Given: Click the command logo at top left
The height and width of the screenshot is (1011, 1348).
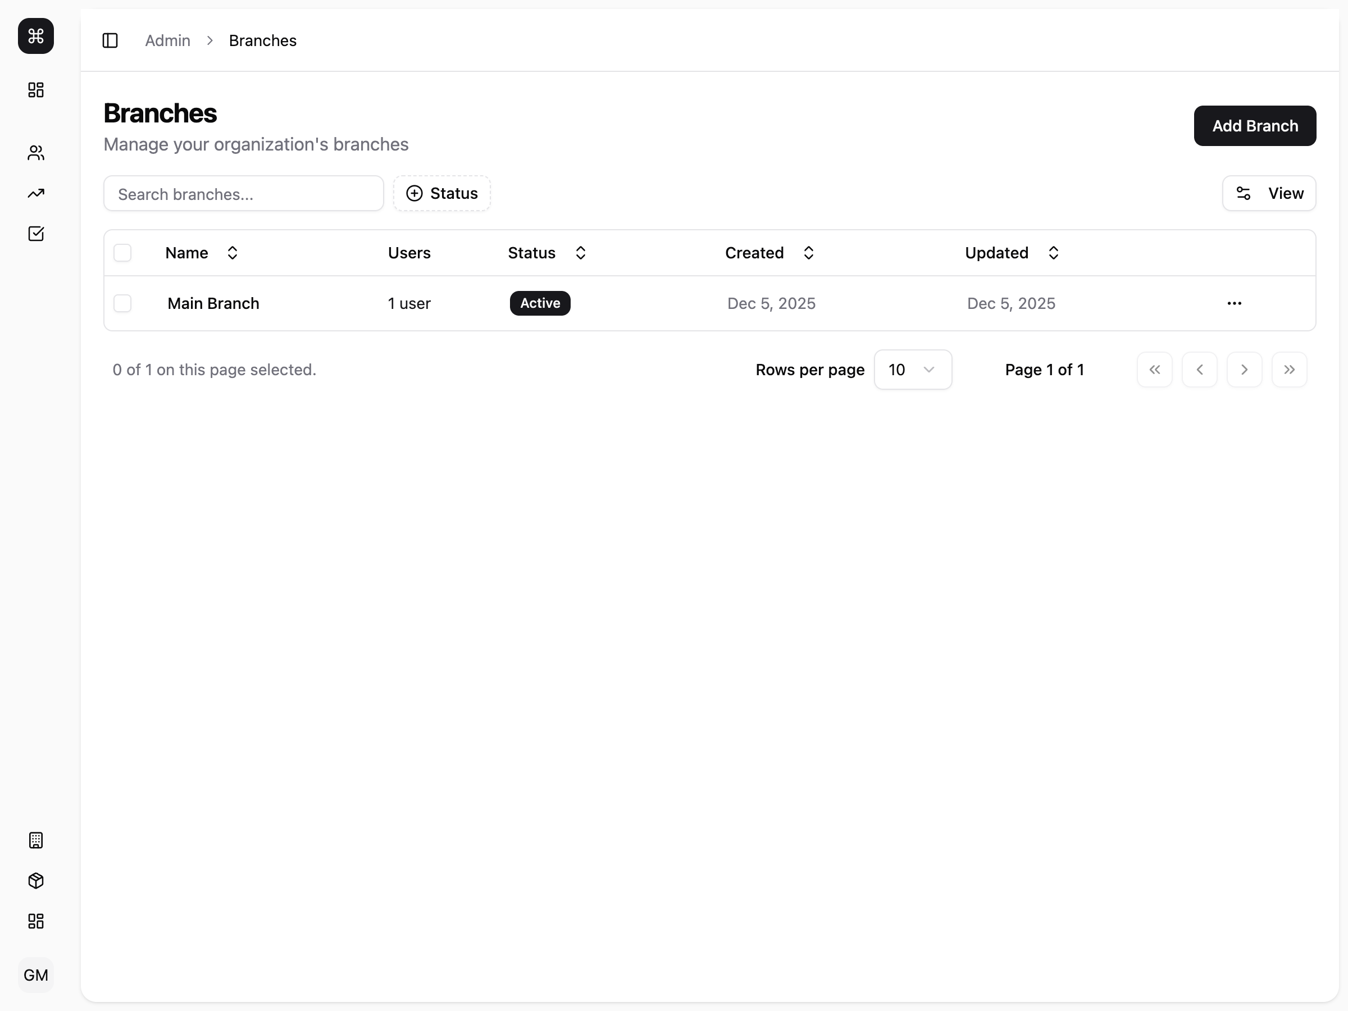Looking at the screenshot, I should pyautogui.click(x=35, y=36).
